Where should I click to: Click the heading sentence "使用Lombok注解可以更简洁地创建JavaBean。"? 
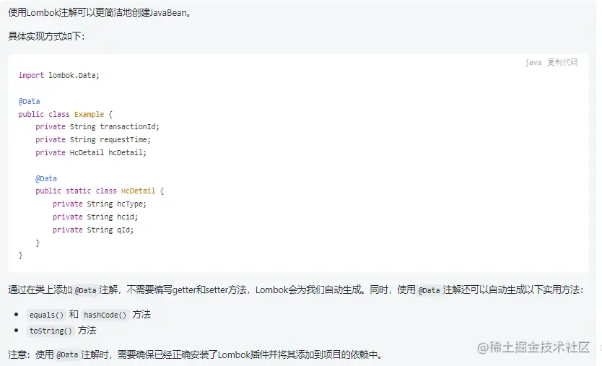(x=100, y=13)
